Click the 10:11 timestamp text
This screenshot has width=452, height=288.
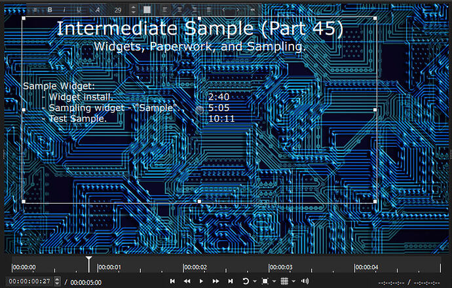point(221,118)
